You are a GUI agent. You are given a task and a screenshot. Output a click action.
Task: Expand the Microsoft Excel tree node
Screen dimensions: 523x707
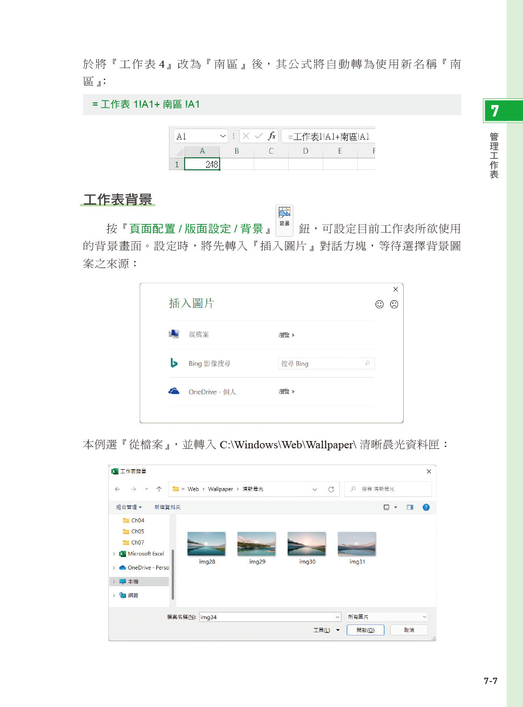coord(114,554)
